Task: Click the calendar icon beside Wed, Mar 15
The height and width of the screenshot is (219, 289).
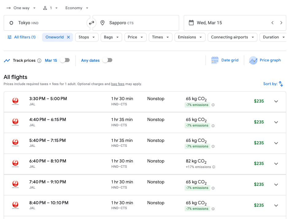Action: [x=191, y=22]
